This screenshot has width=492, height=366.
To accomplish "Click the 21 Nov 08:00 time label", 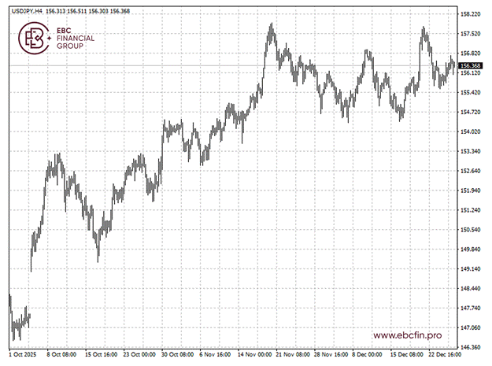I will tap(293, 356).
